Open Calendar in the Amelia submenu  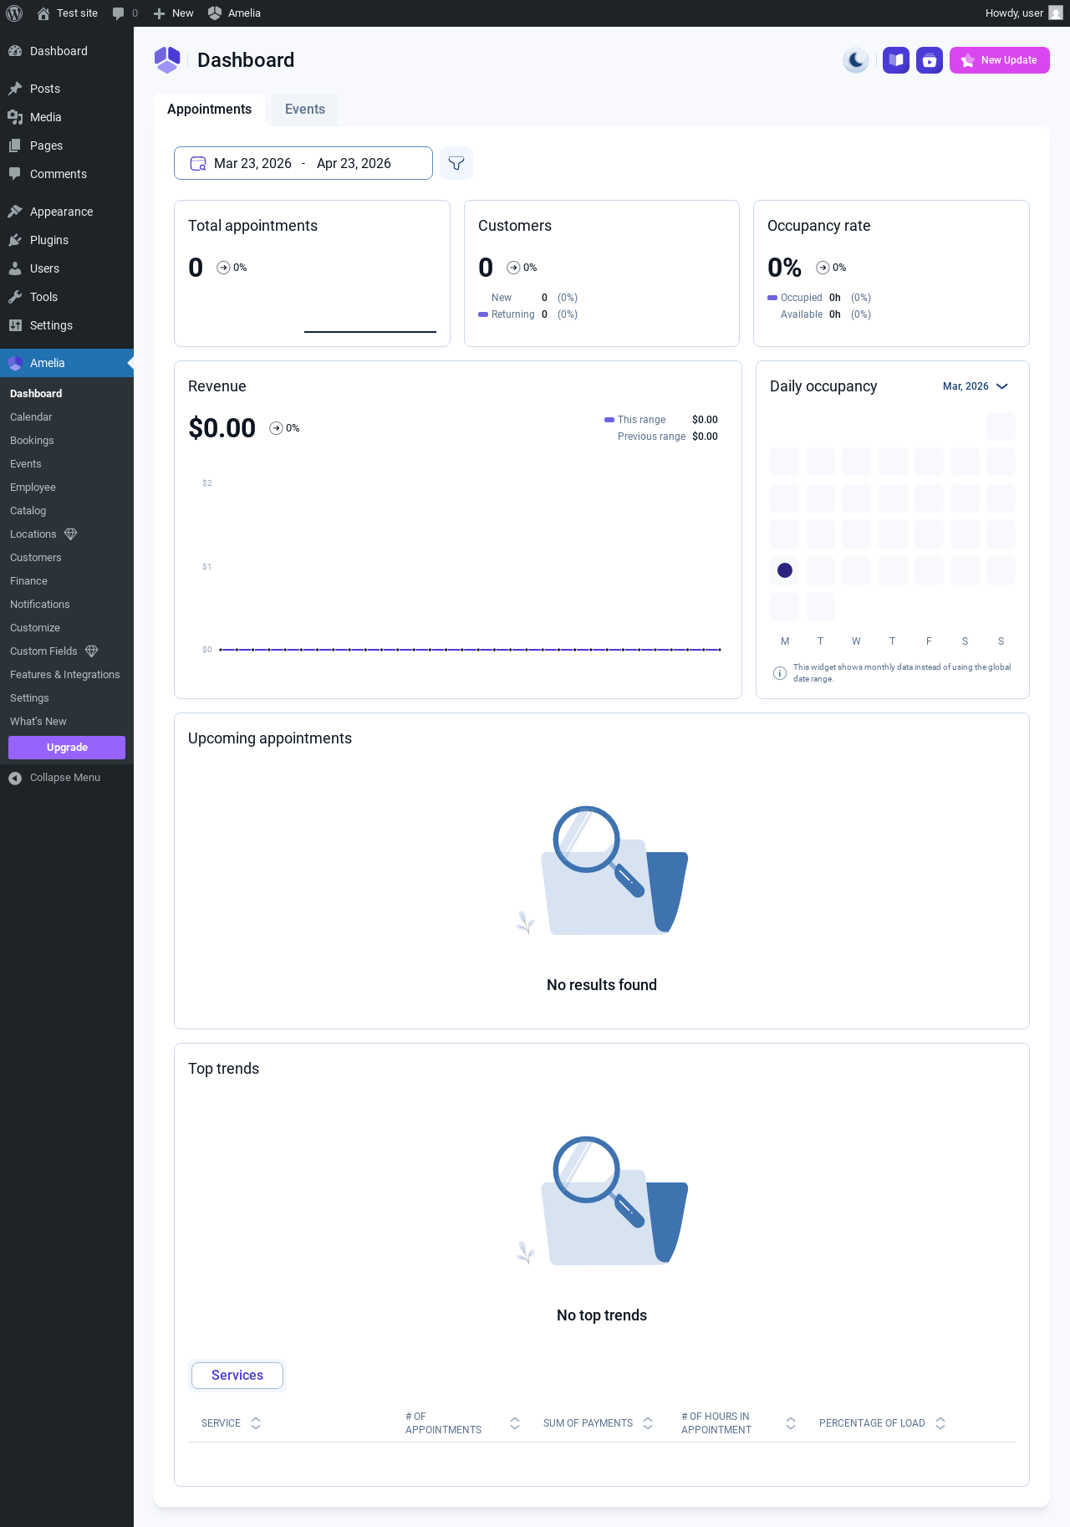[31, 417]
